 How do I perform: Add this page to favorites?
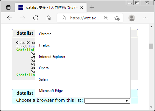pyautogui.click(x=117, y=18)
